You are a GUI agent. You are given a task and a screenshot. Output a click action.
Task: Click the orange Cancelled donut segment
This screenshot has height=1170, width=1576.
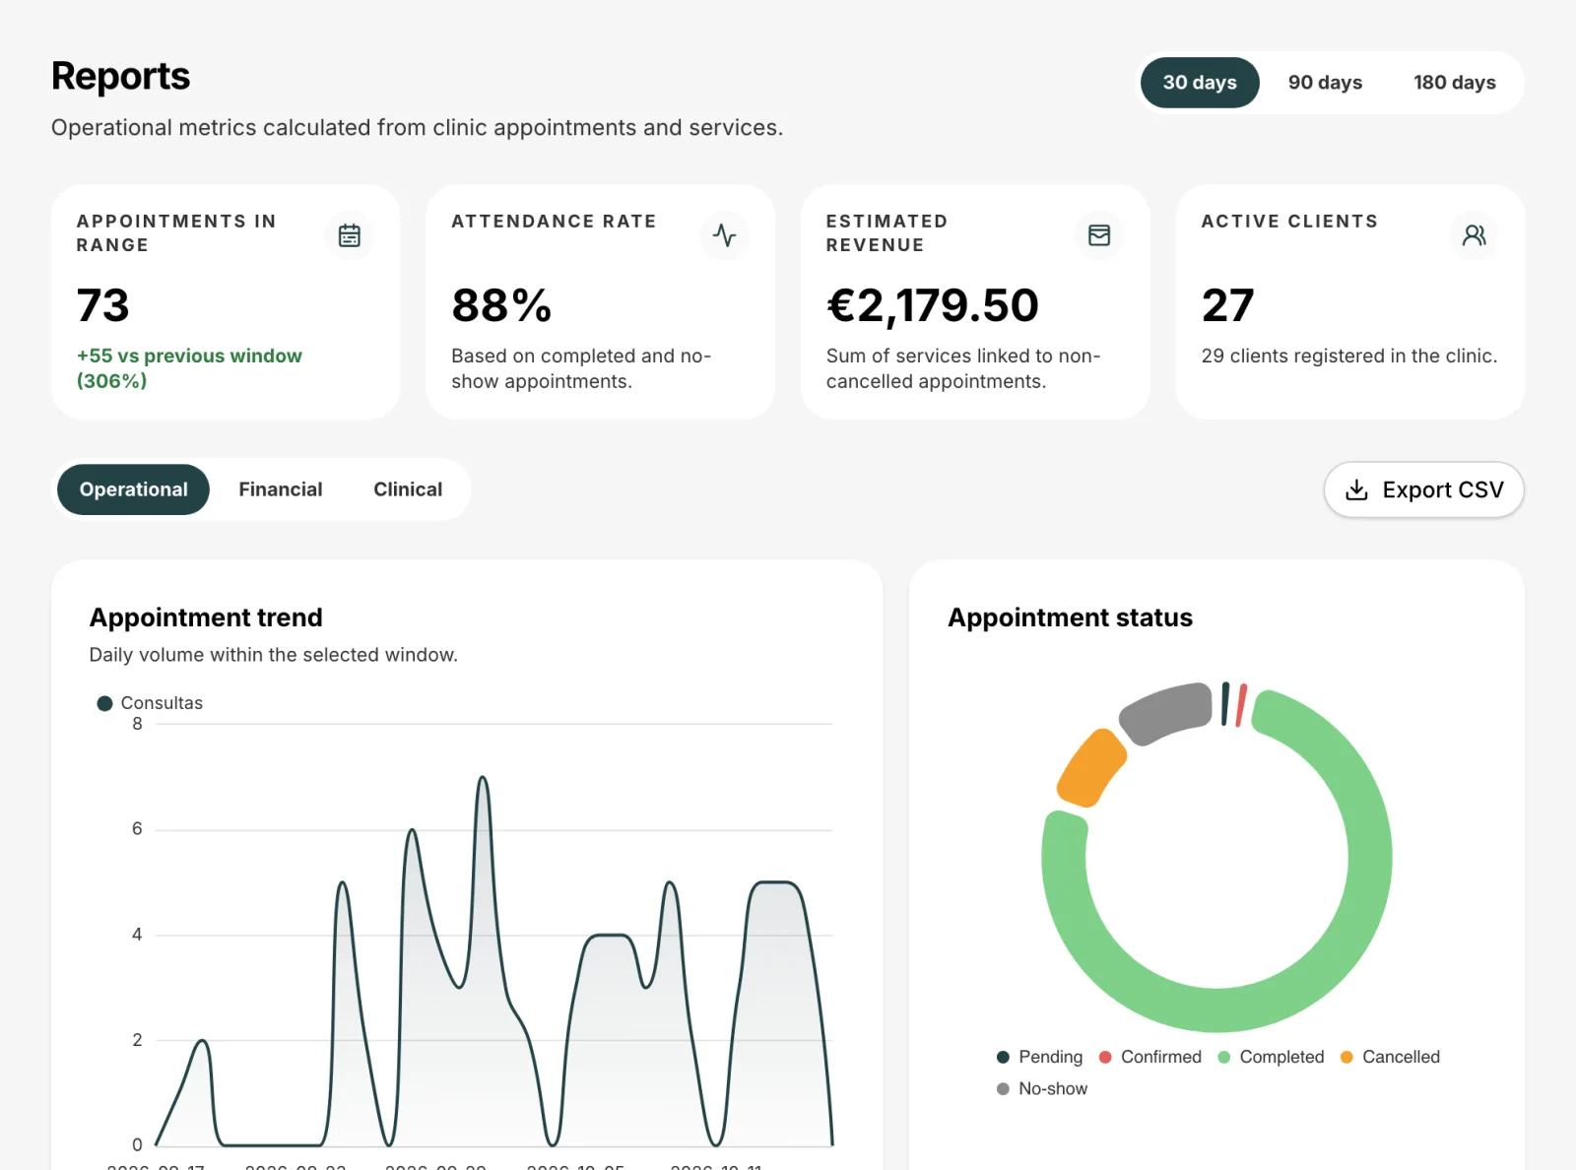click(1091, 768)
